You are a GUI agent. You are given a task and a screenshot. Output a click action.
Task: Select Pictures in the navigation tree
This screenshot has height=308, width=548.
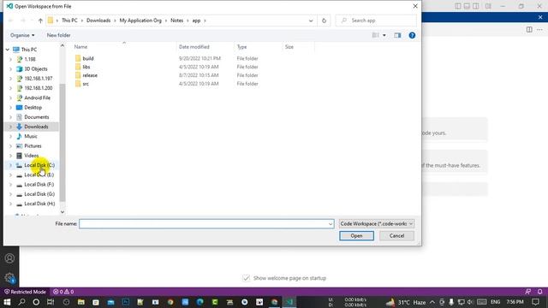coord(33,146)
